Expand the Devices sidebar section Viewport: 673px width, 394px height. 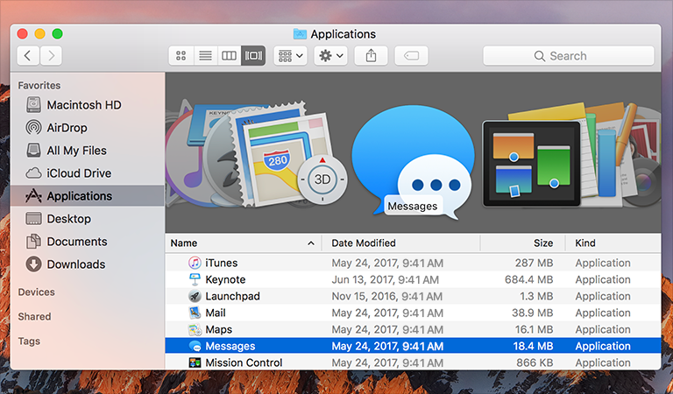pos(37,292)
